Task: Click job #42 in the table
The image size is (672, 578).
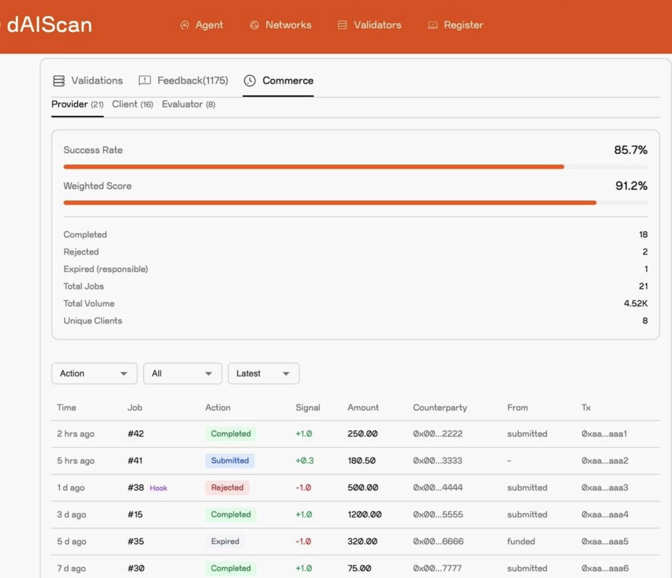Action: [x=136, y=434]
